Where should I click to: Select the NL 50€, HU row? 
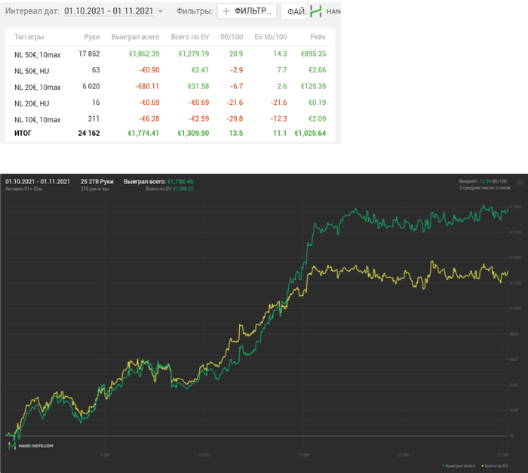pos(170,70)
